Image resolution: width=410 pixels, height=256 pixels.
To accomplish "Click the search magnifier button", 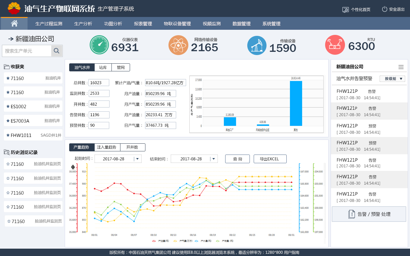I will coord(57,51).
